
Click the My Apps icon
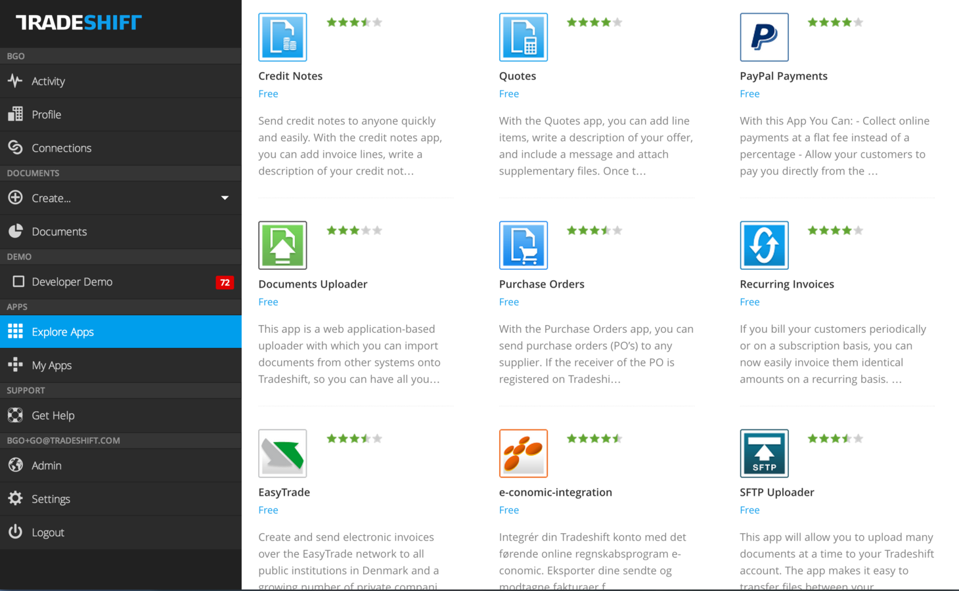pyautogui.click(x=15, y=365)
